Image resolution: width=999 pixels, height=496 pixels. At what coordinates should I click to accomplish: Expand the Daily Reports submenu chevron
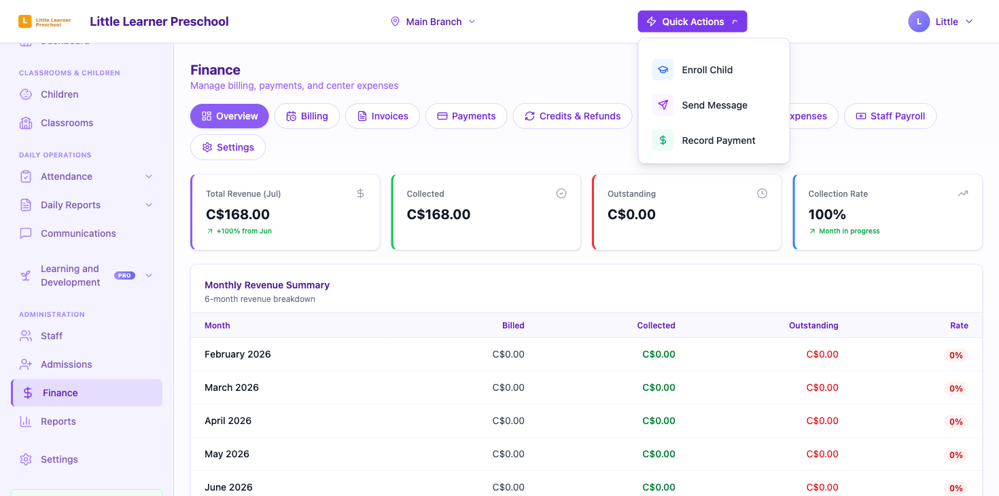click(x=149, y=205)
